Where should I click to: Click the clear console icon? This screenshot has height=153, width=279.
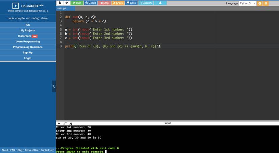(71, 124)
